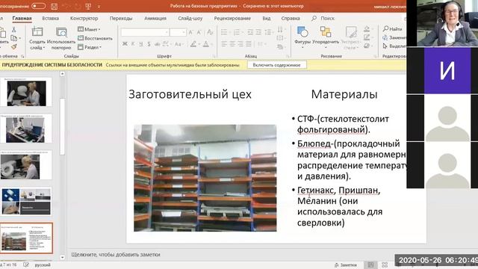Click the text direction icon
Viewport: 478px width, 269px height.
point(280,30)
